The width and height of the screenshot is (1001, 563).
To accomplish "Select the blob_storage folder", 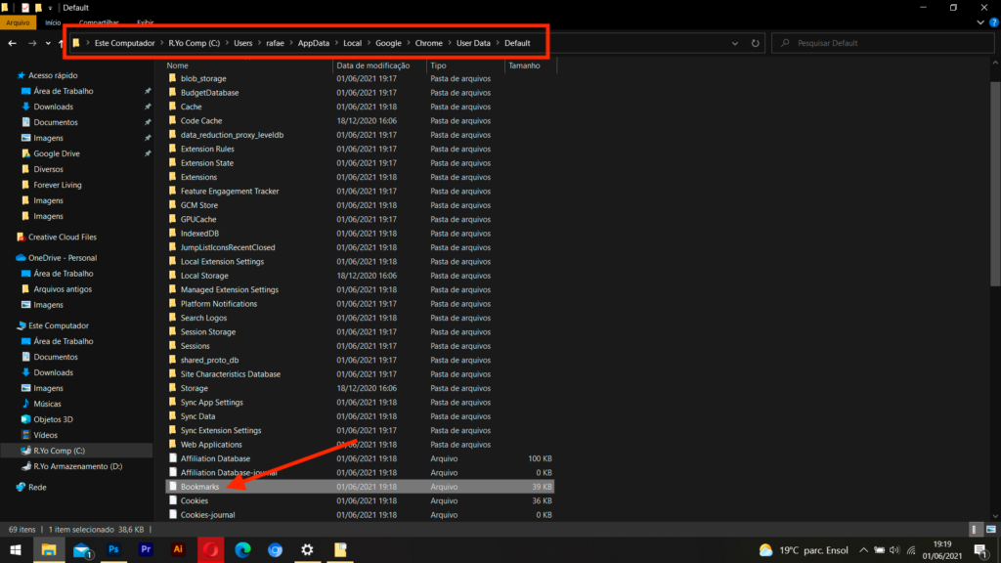I will [203, 78].
